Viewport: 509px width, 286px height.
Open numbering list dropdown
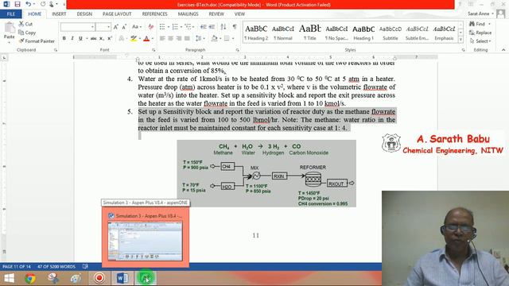(181, 27)
